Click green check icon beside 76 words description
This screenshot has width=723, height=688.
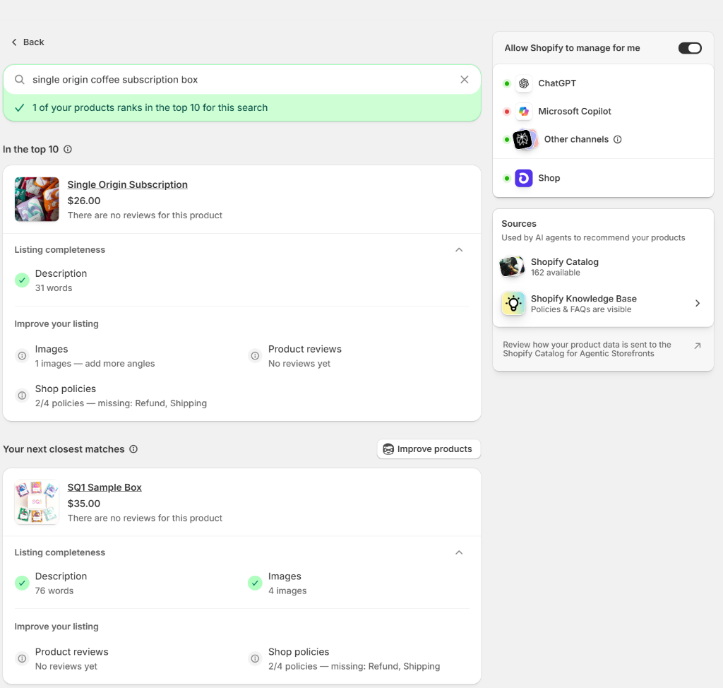[22, 583]
